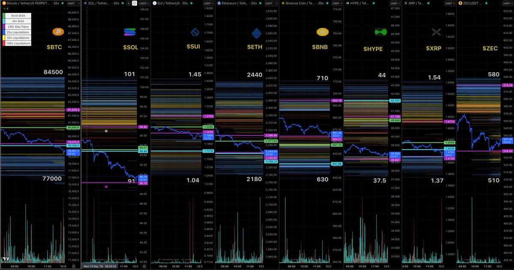Click the 80,645.6 green price label on the Bitcoin chart

tap(73, 127)
